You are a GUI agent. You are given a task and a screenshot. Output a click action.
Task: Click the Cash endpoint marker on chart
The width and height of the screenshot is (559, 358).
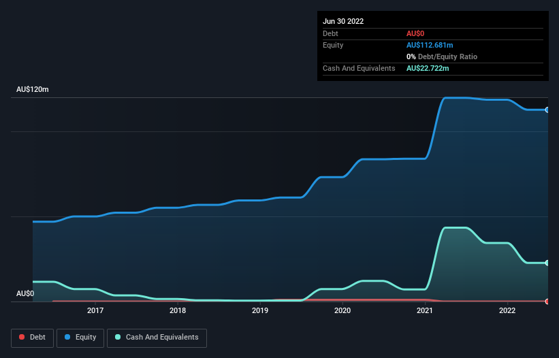pos(547,263)
